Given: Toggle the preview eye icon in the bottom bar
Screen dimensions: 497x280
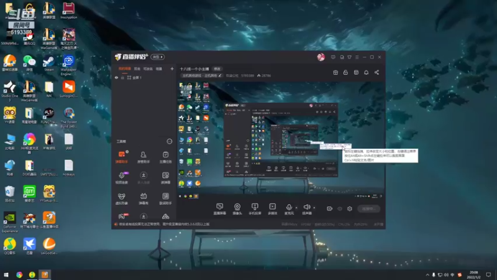Looking at the screenshot, I should 340,208.
